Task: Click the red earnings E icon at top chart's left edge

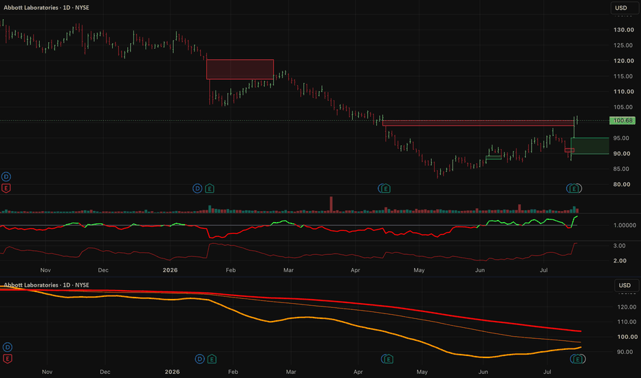Action: point(6,188)
